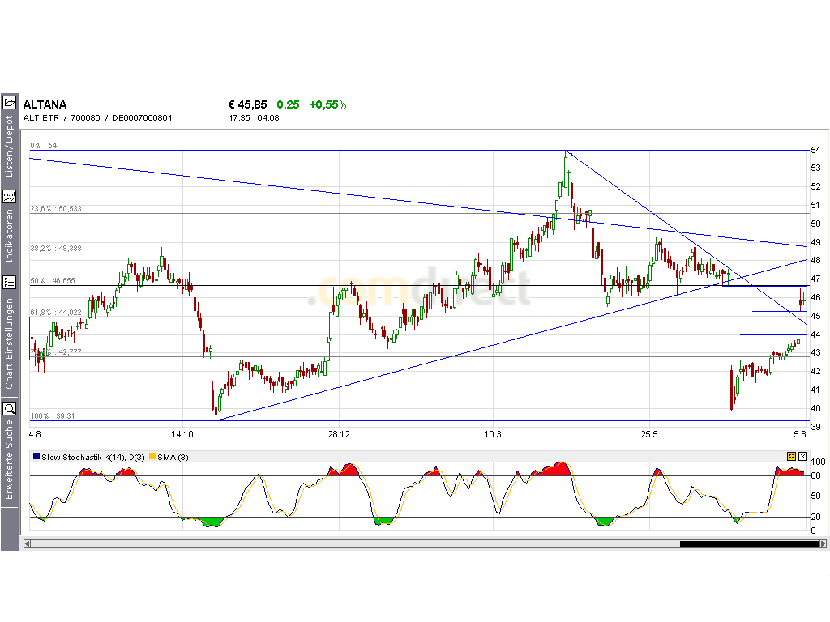Click the right scroll arrow of the bottom scrollbar
The height and width of the screenshot is (622, 830).
point(823,544)
